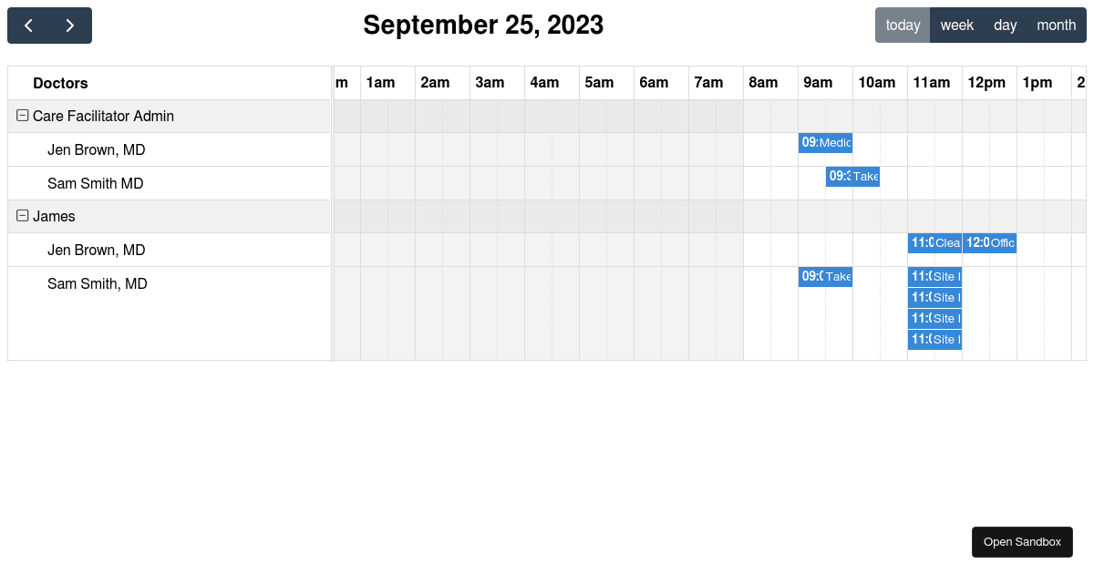Screen dimensions: 1094x574
Task: Click the Open Sandbox button
Action: (x=1022, y=541)
